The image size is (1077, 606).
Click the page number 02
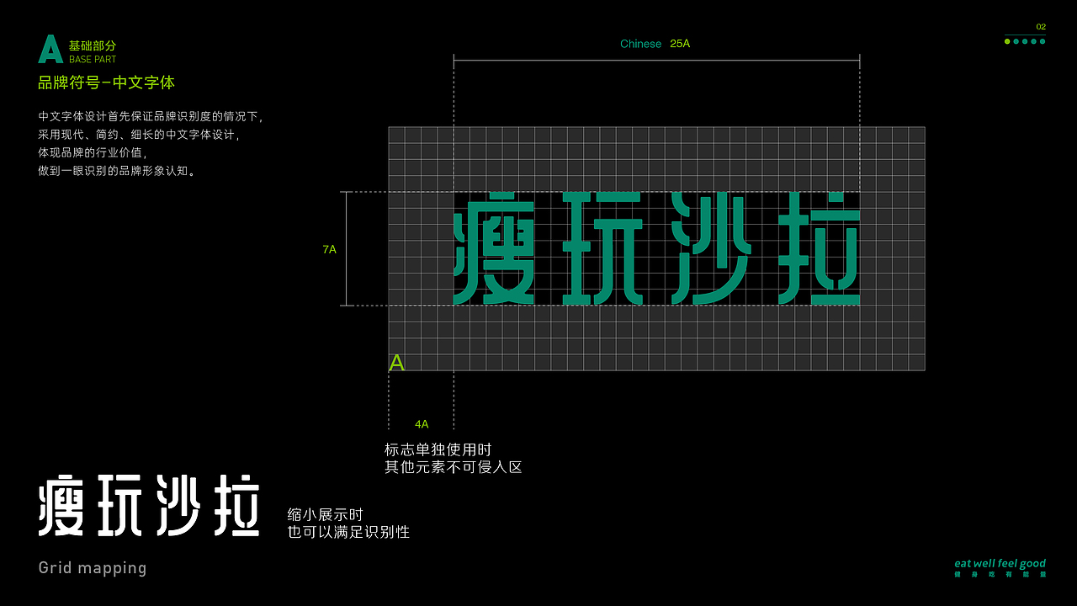tap(1041, 27)
